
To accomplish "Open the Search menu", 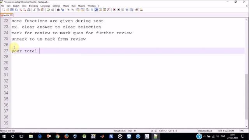I will click(x=16, y=6).
